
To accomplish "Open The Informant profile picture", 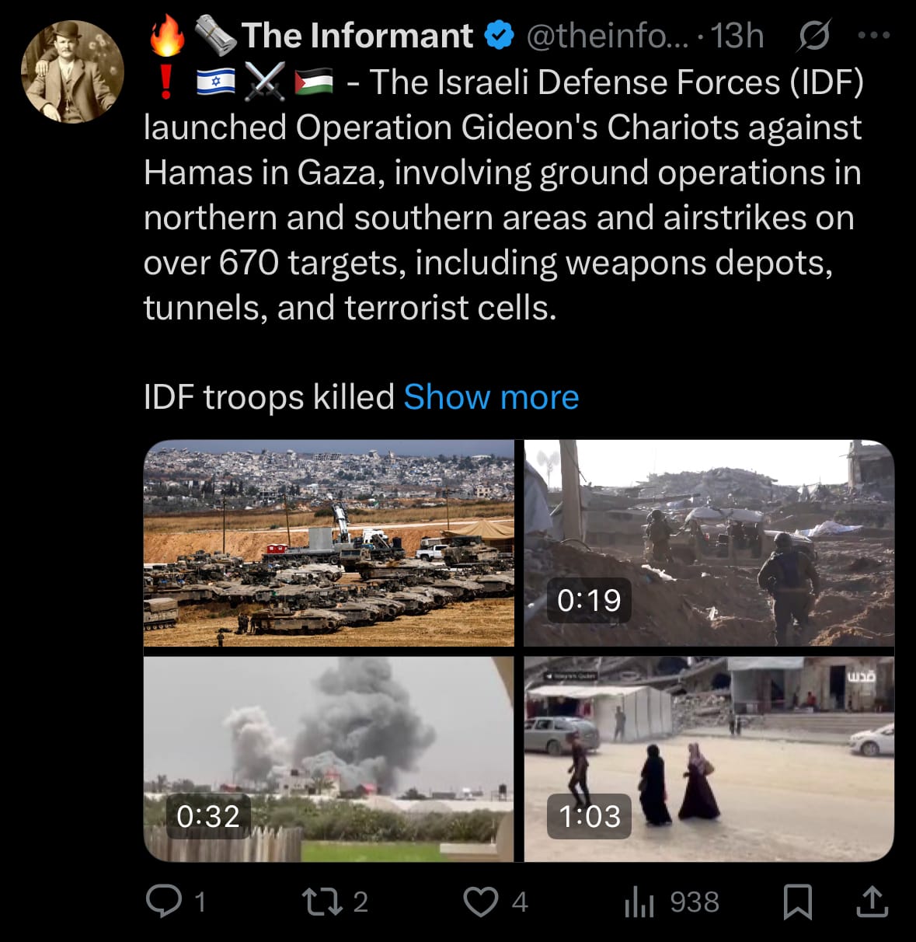I will coord(72,72).
